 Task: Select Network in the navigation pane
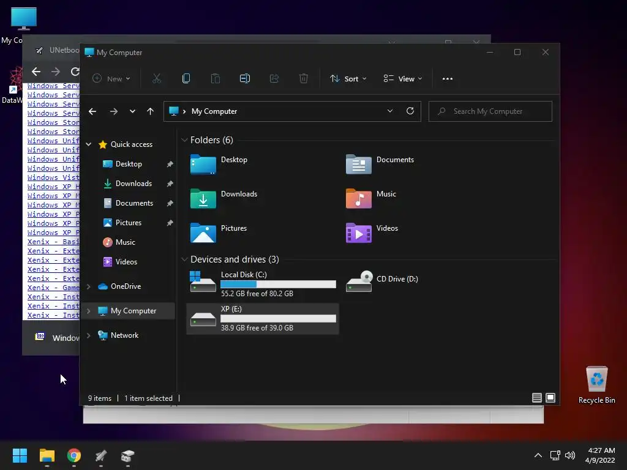pos(124,335)
